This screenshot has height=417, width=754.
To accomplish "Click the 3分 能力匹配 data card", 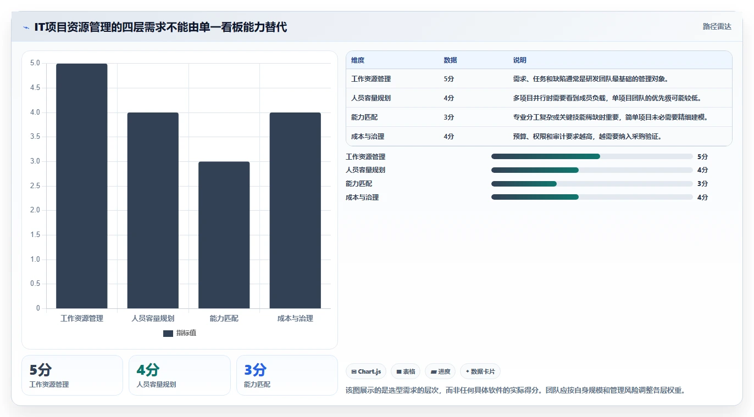I will tap(287, 375).
